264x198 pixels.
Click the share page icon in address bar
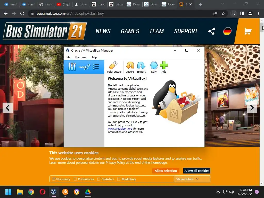(x=215, y=13)
